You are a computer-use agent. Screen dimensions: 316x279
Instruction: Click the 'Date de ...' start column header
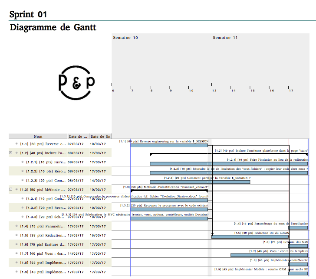[x=78, y=136]
